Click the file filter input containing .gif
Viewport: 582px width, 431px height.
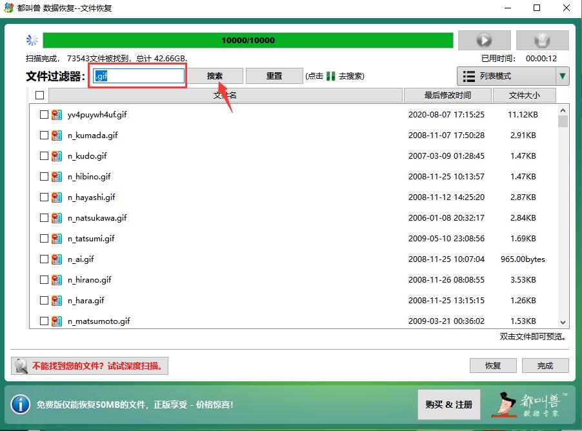139,75
